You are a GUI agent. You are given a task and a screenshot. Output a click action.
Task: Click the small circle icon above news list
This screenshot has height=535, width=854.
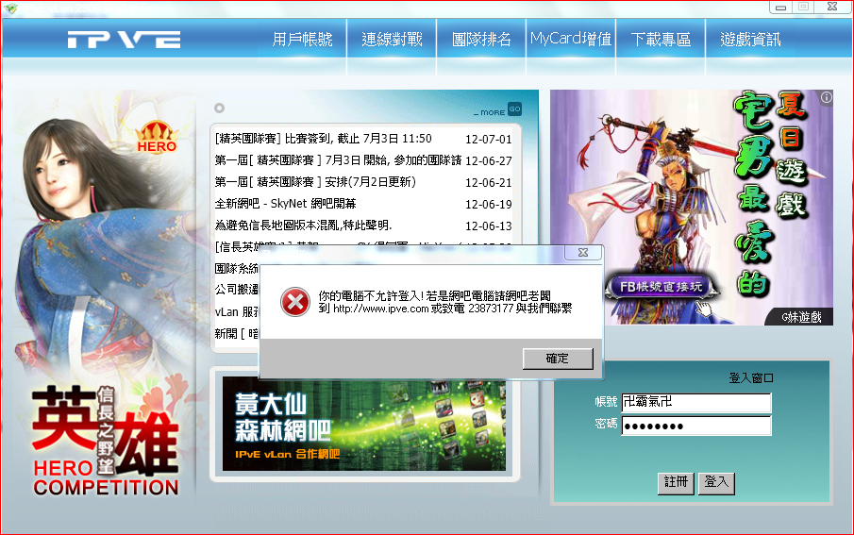pos(220,108)
